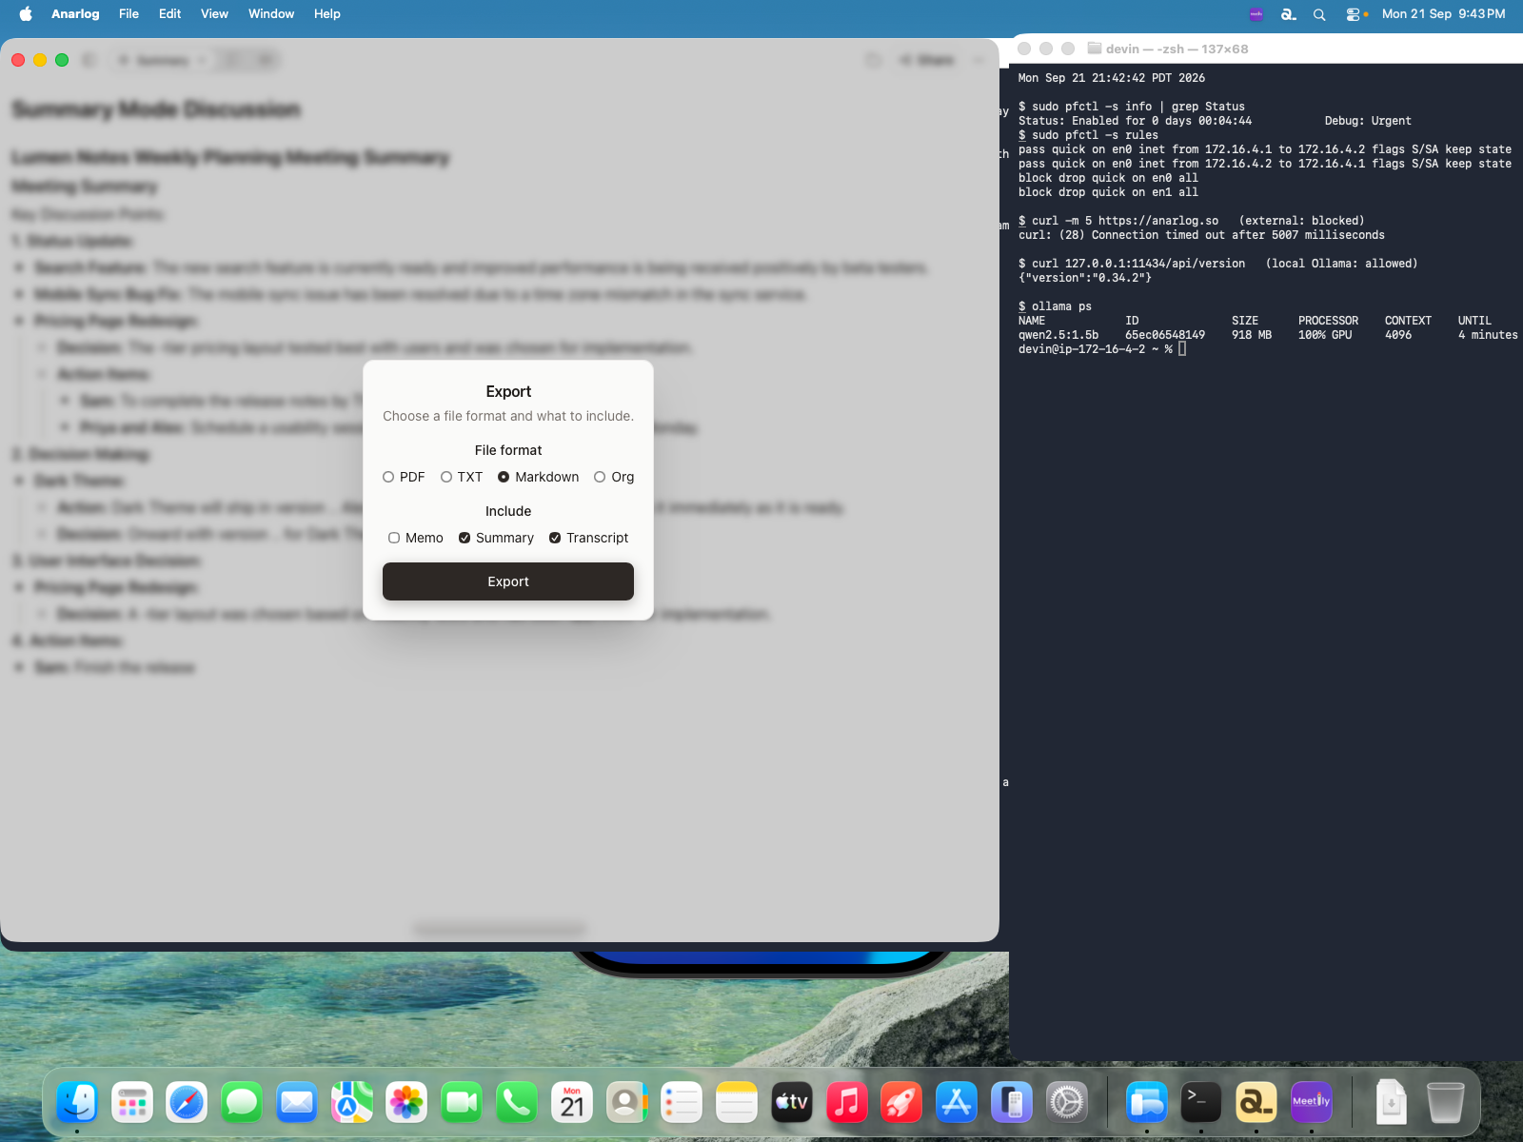Open Mail from the Dock

pyautogui.click(x=297, y=1103)
